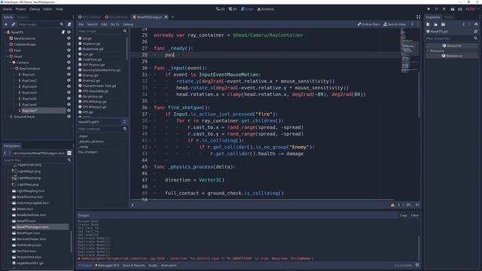
Task: Click the search icon in the methods filter
Action: click(x=125, y=129)
